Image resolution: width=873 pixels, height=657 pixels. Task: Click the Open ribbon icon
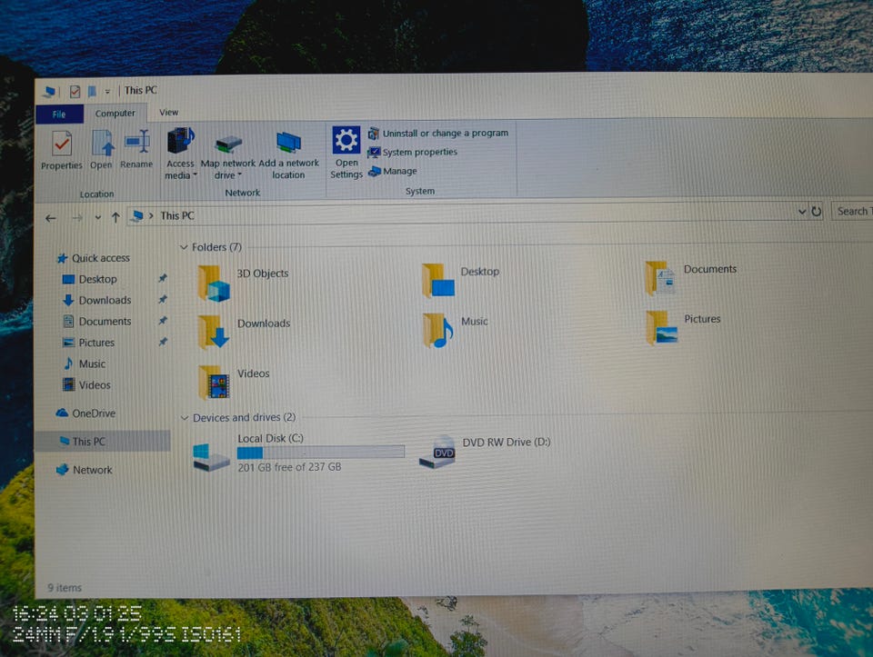click(101, 150)
